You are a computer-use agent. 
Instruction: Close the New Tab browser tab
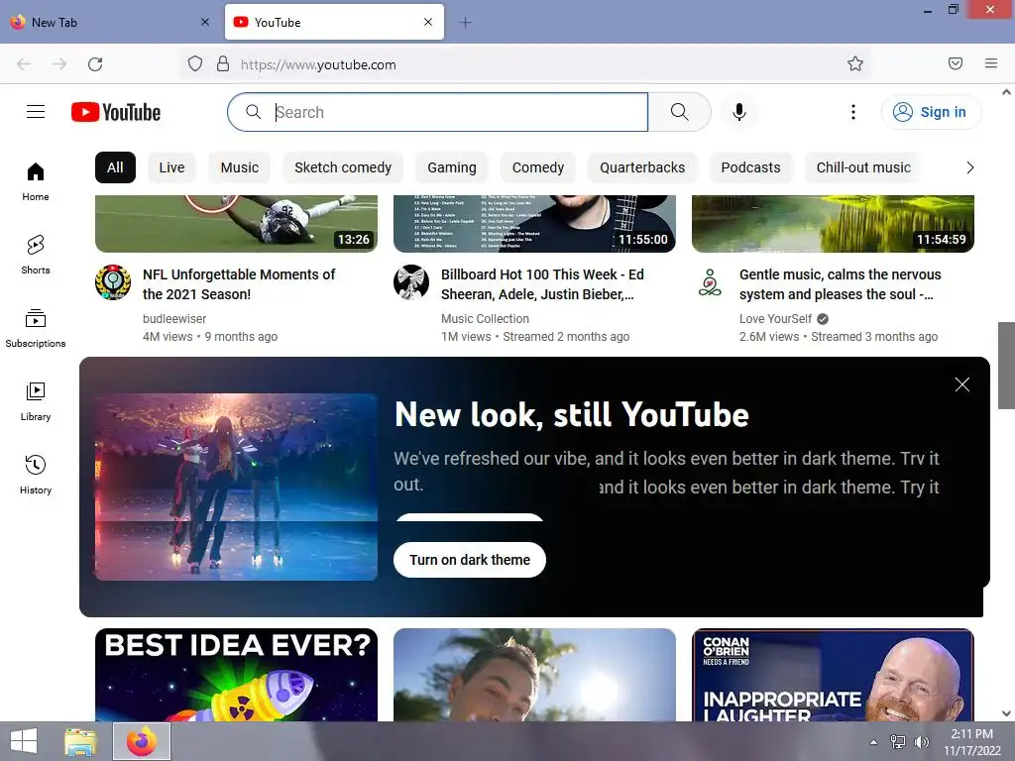(205, 22)
